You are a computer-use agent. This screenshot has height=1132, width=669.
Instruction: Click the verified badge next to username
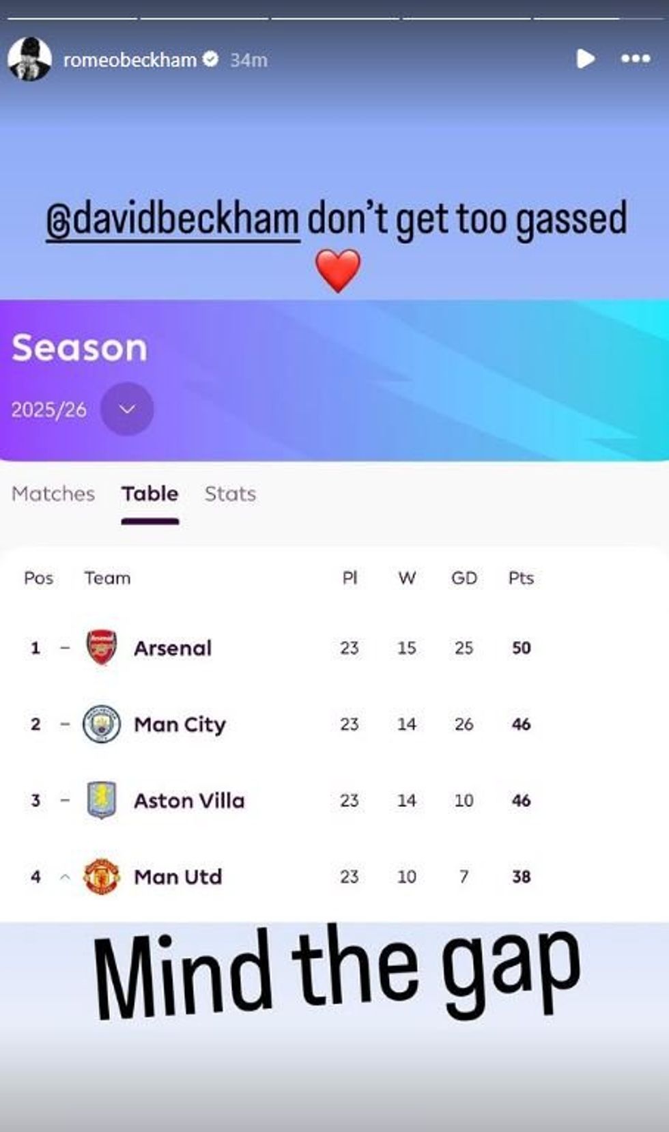(211, 59)
